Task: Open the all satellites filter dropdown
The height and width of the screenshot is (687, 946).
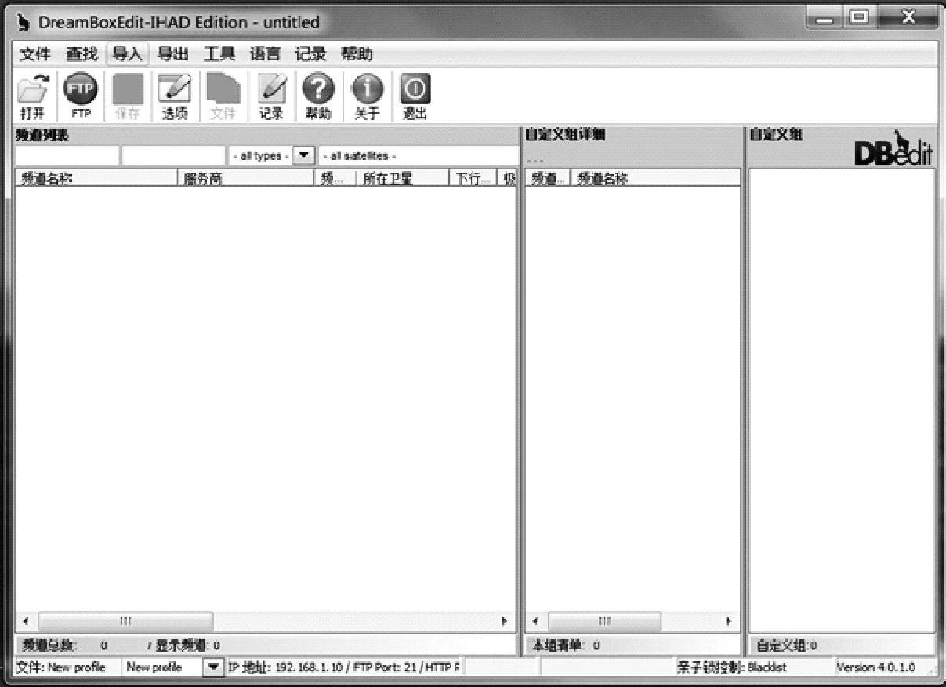Action: coord(418,155)
